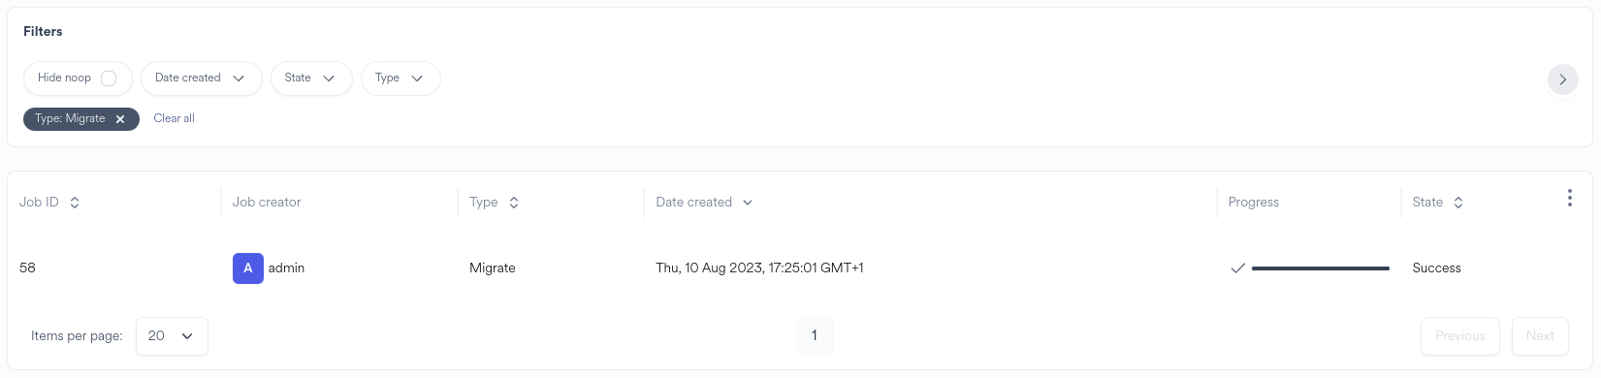Go to page 1 in pagination
Viewport: 1601px width, 378px height.
814,335
